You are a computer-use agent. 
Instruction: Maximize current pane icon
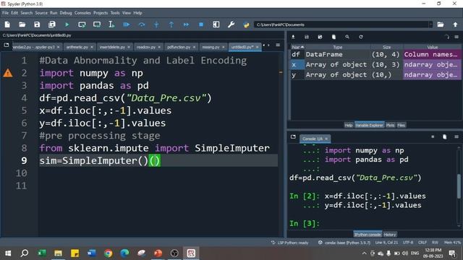(216, 25)
